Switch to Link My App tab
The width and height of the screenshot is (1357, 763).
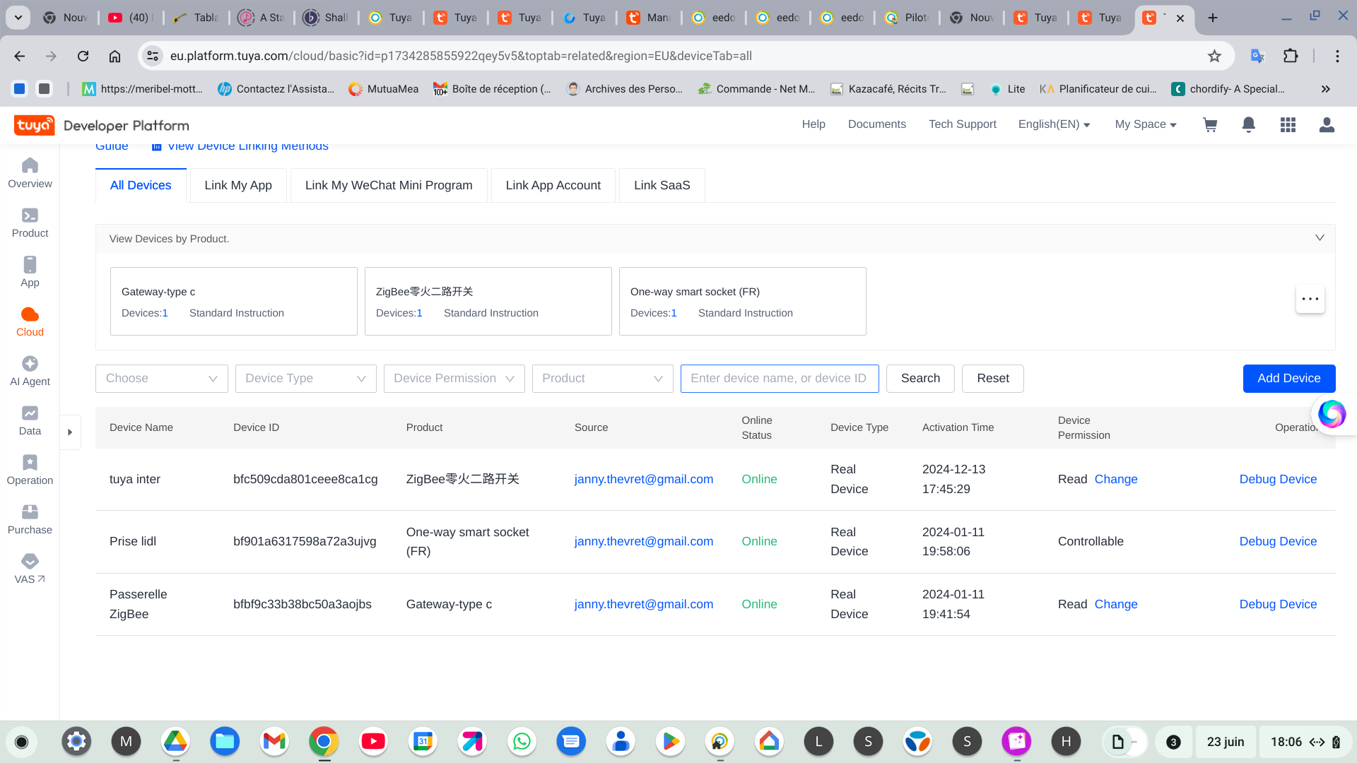point(238,185)
